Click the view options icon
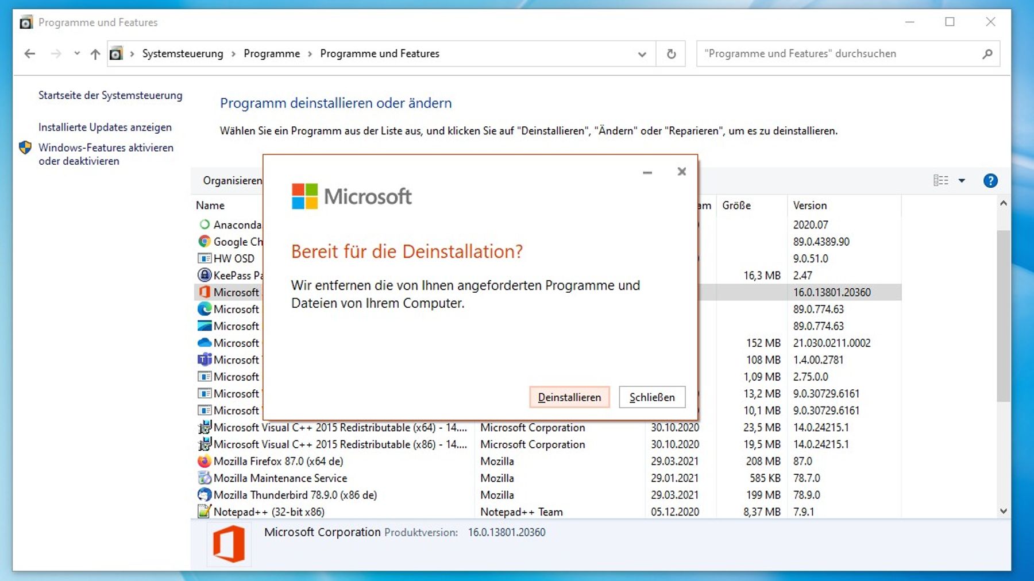Viewport: 1034px width, 581px height. (940, 181)
